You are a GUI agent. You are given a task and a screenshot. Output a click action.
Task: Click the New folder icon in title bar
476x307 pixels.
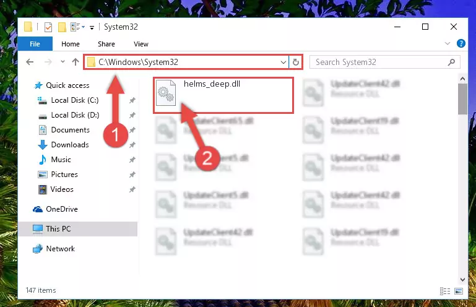coord(62,27)
